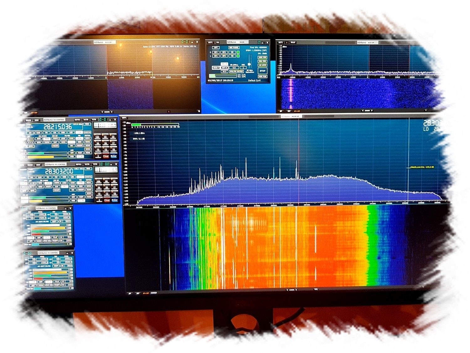The height and width of the screenshot is (353, 470).
Task: Enable NR in the 28.303.200 RX Control
Action: click(73, 190)
